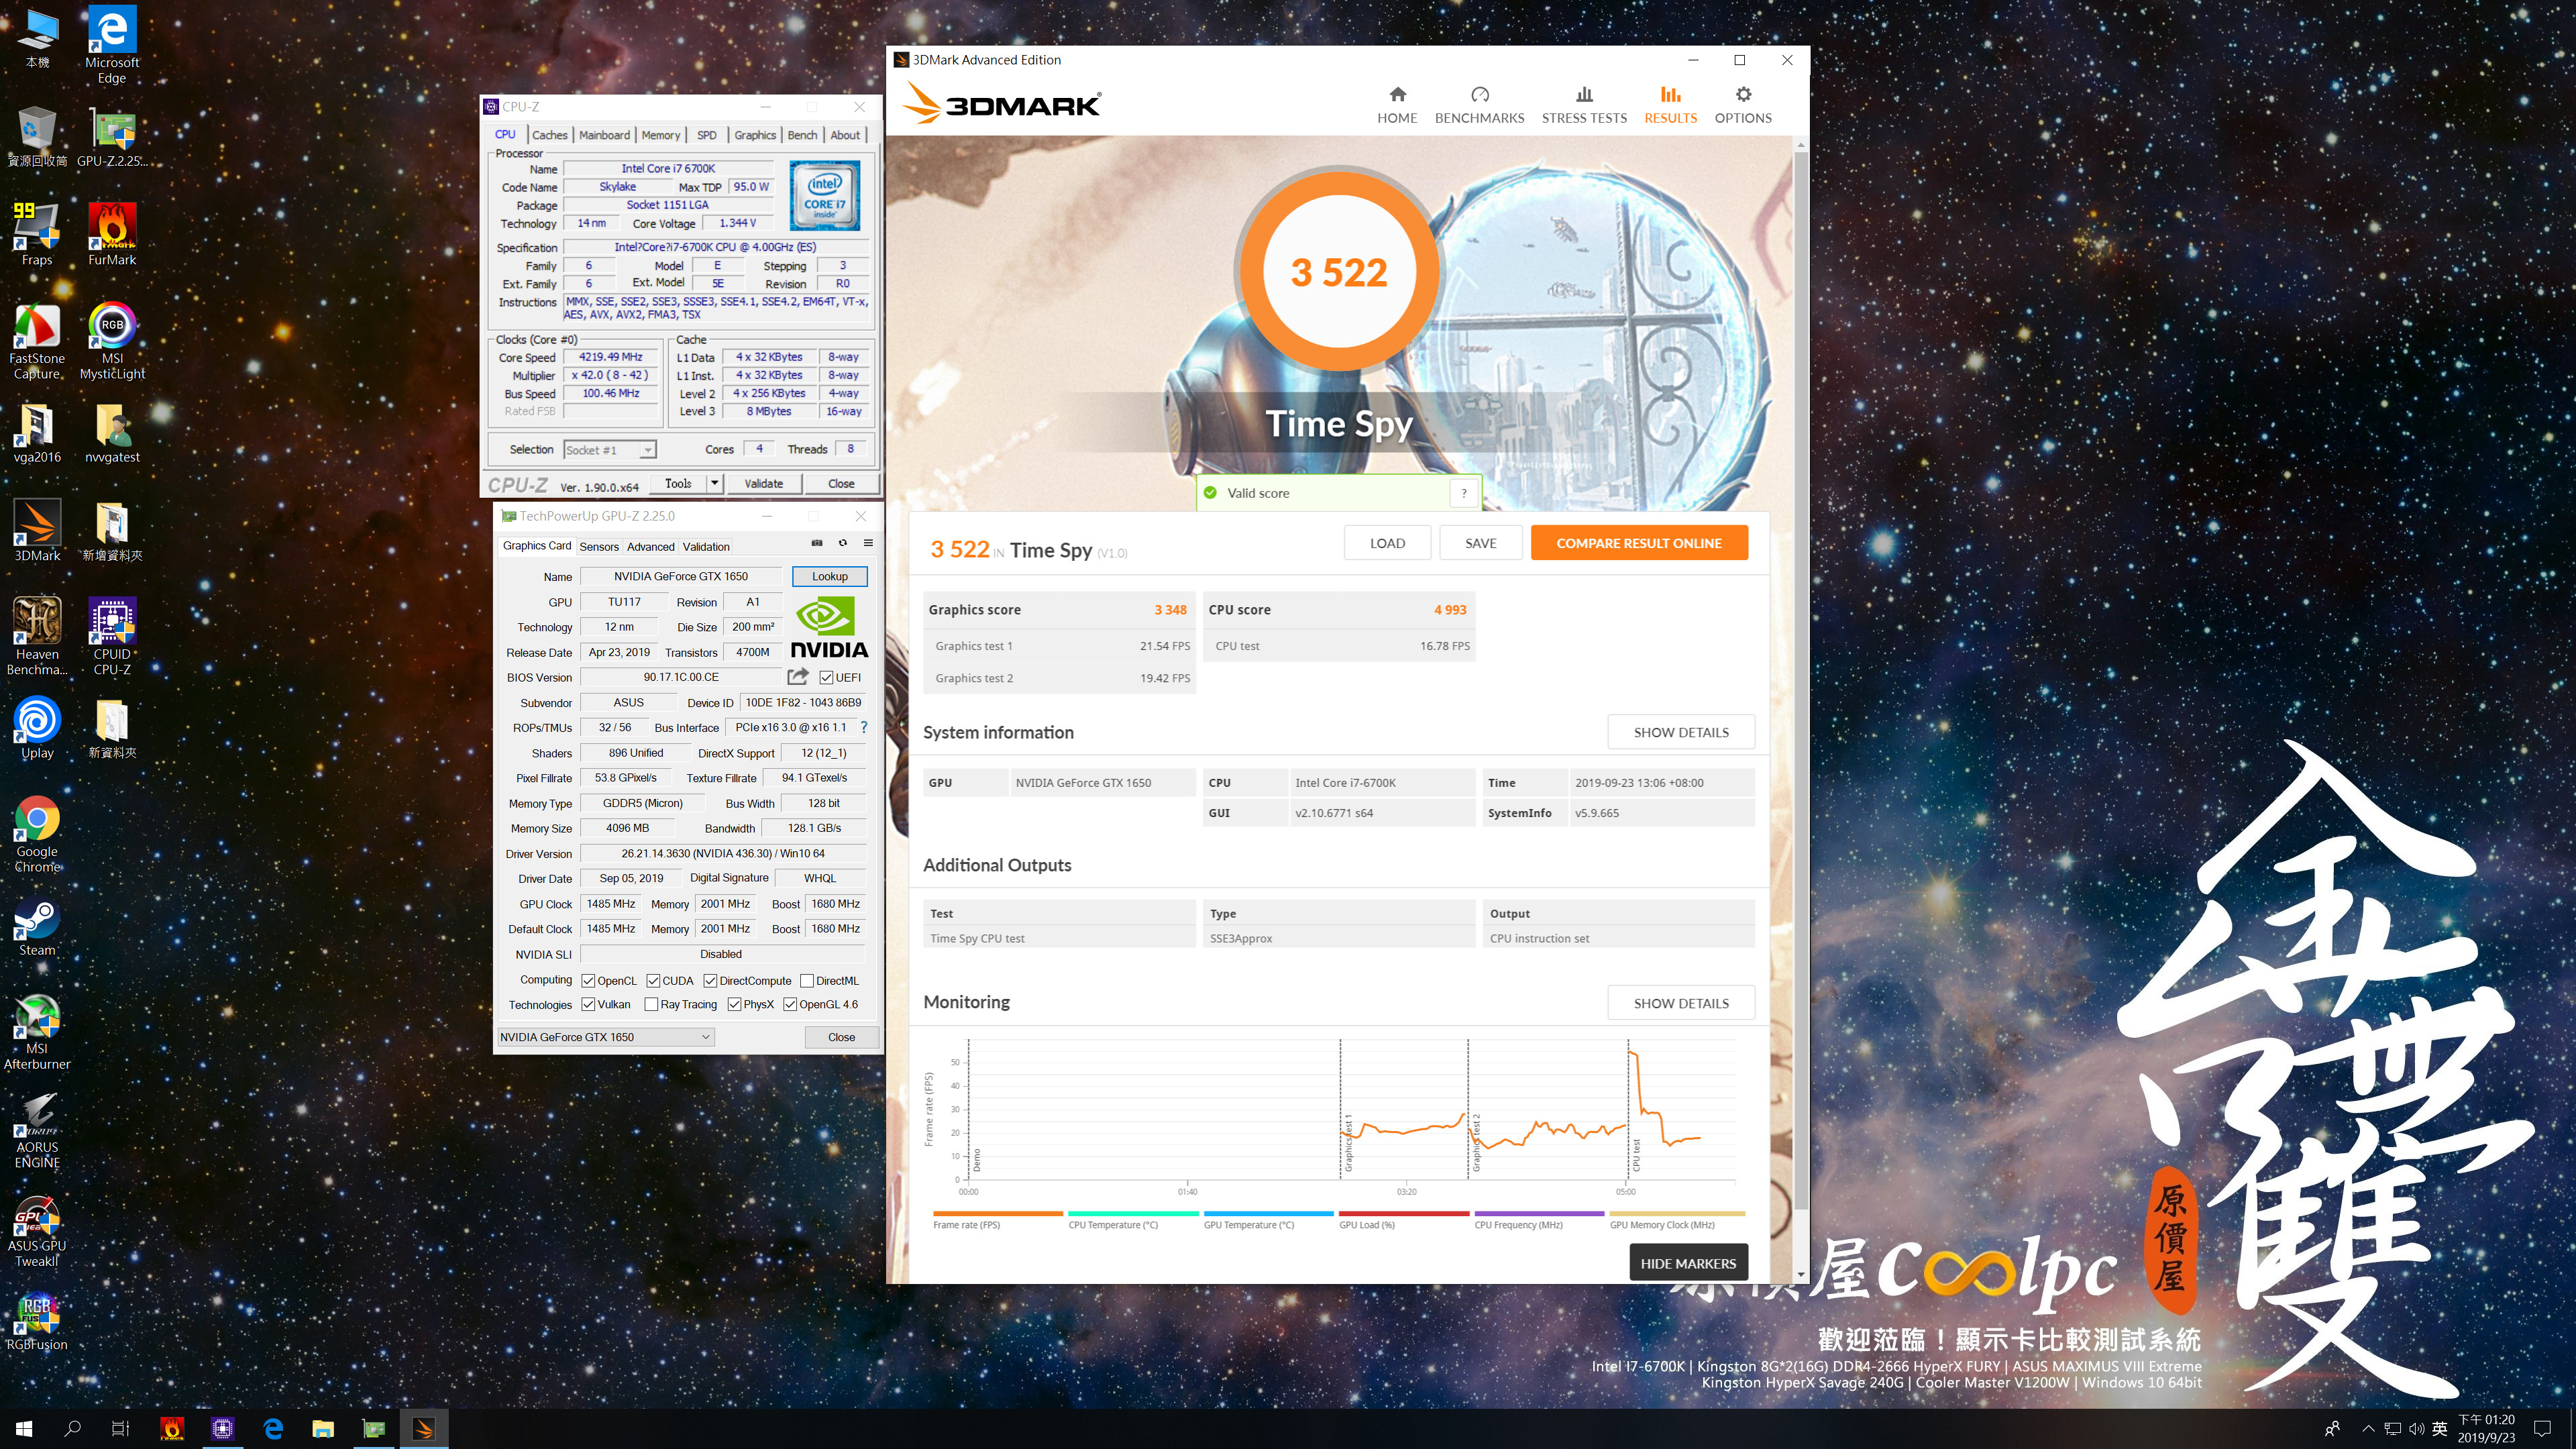Click the GPU-Z Lookup button
The height and width of the screenshot is (1449, 2576).
tap(829, 576)
